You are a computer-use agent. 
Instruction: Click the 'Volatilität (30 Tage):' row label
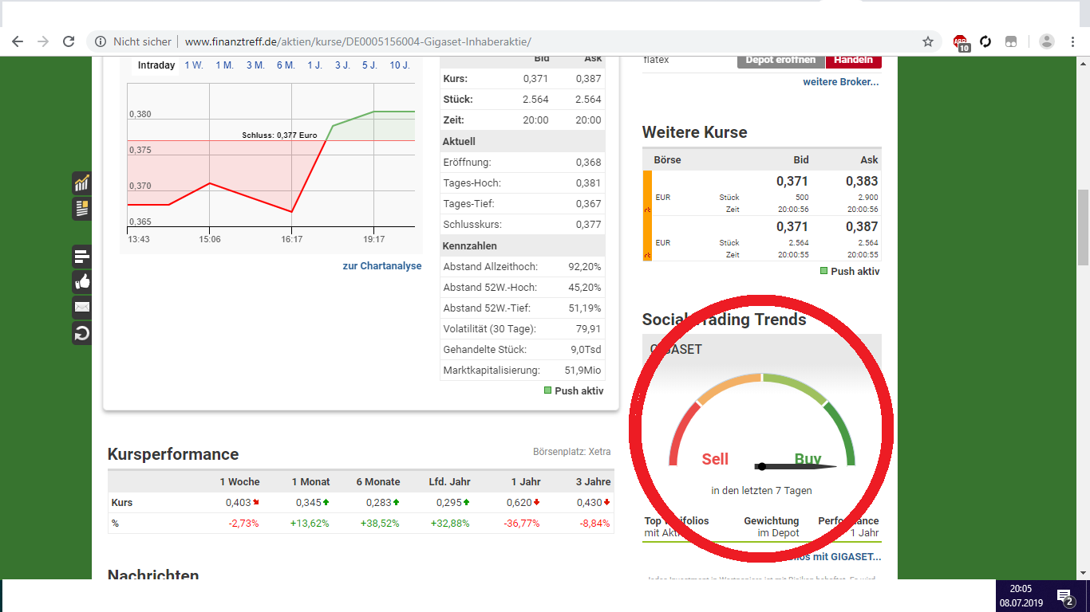(489, 329)
